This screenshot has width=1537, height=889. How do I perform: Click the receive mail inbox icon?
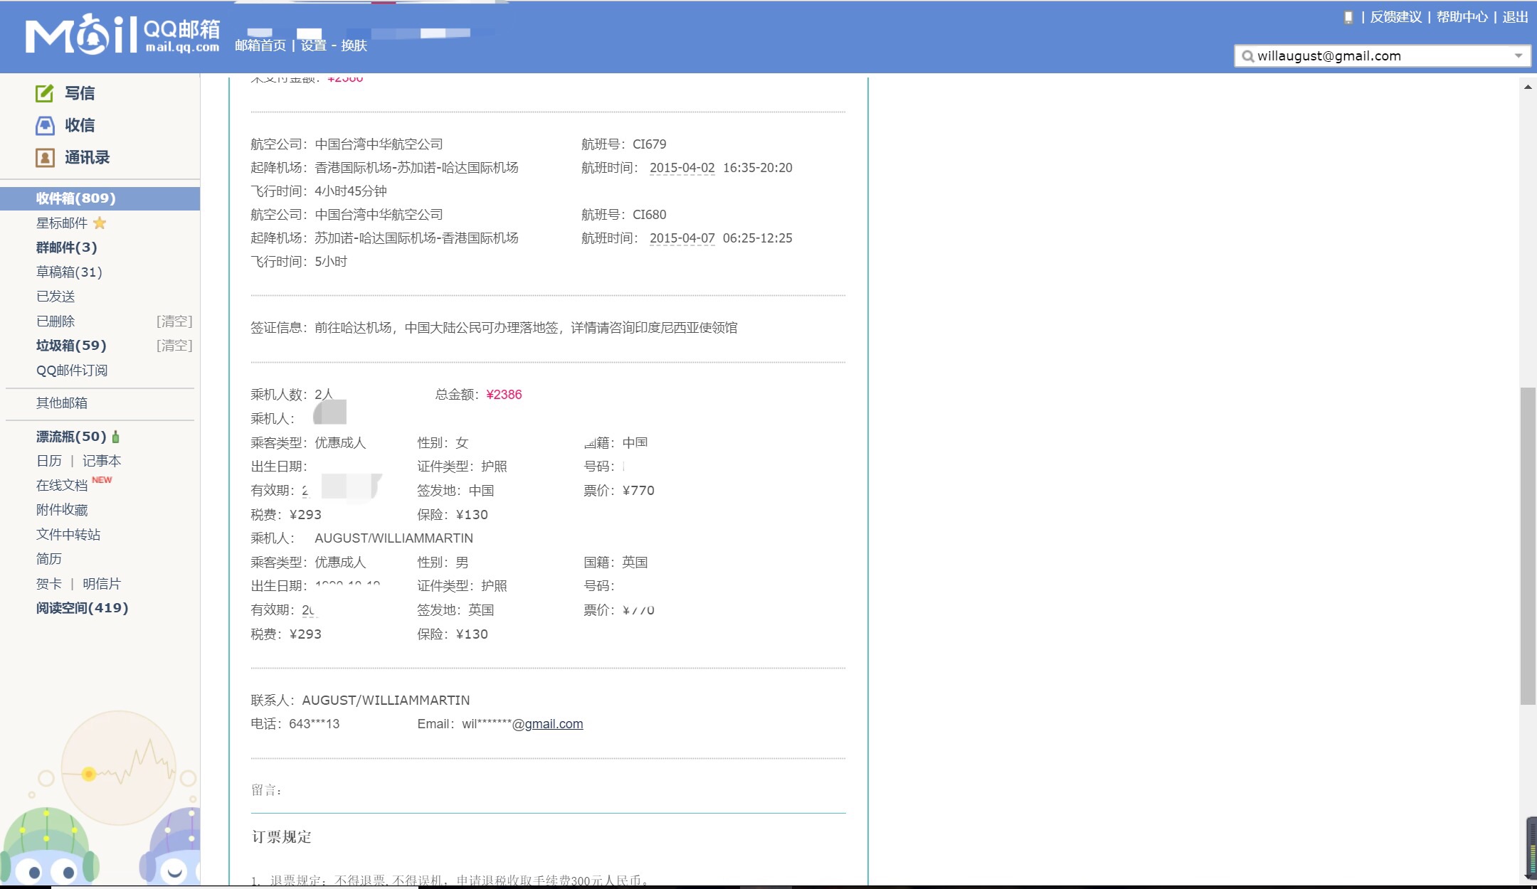(44, 126)
